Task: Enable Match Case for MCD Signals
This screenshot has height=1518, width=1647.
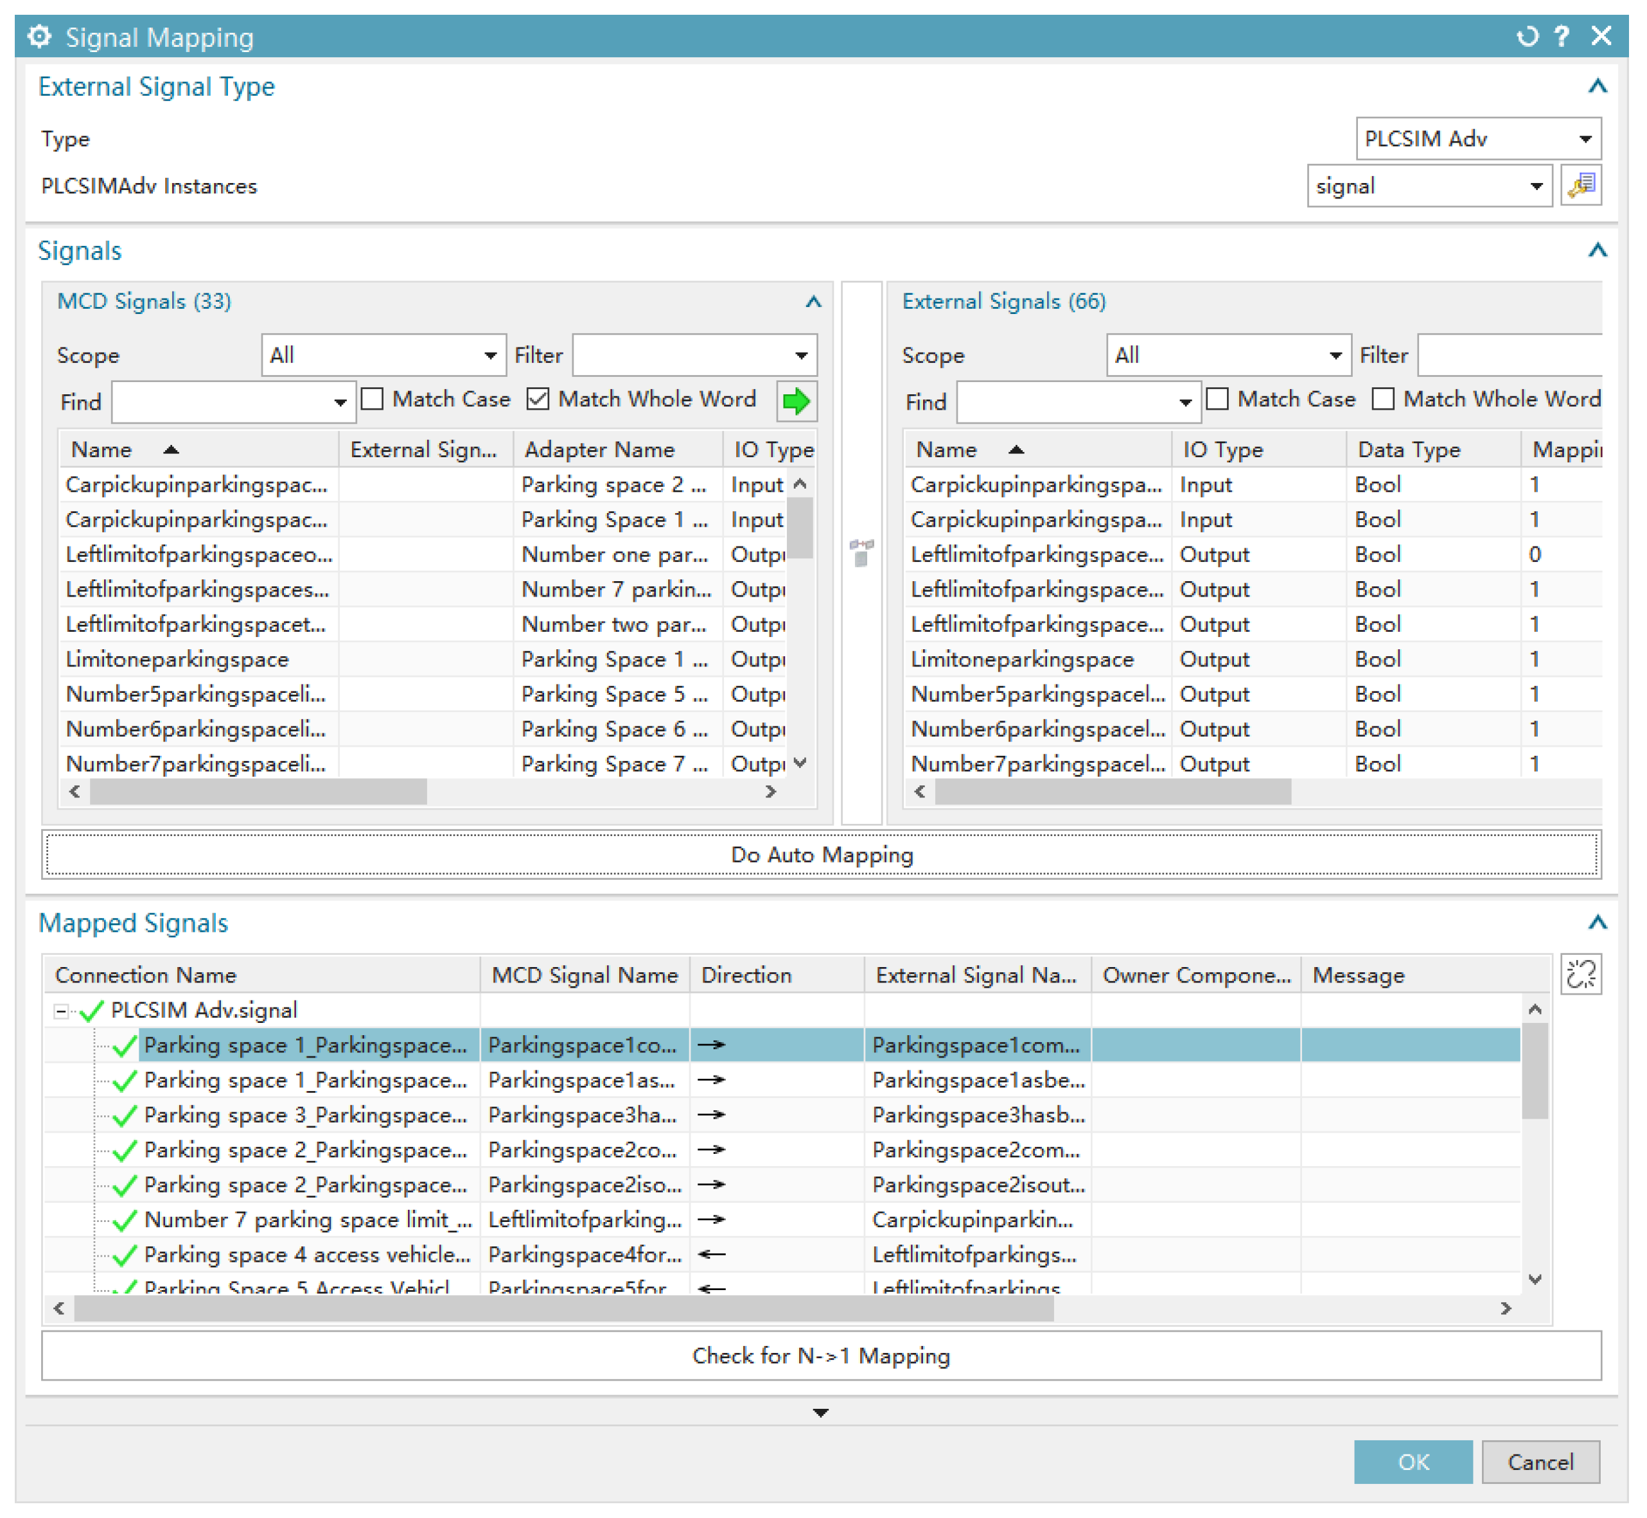Action: point(373,400)
